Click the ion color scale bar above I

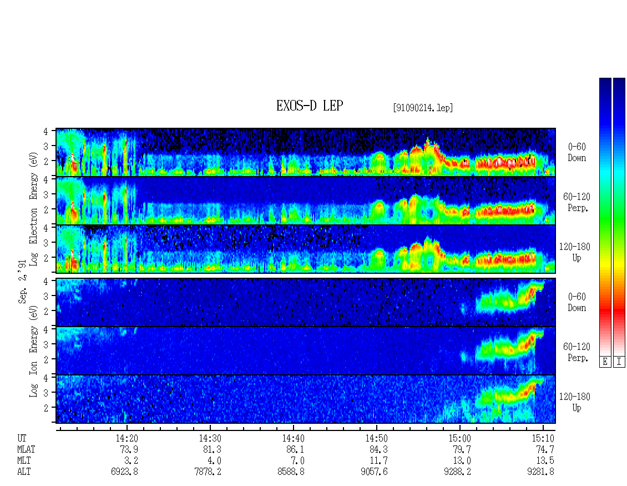click(619, 217)
